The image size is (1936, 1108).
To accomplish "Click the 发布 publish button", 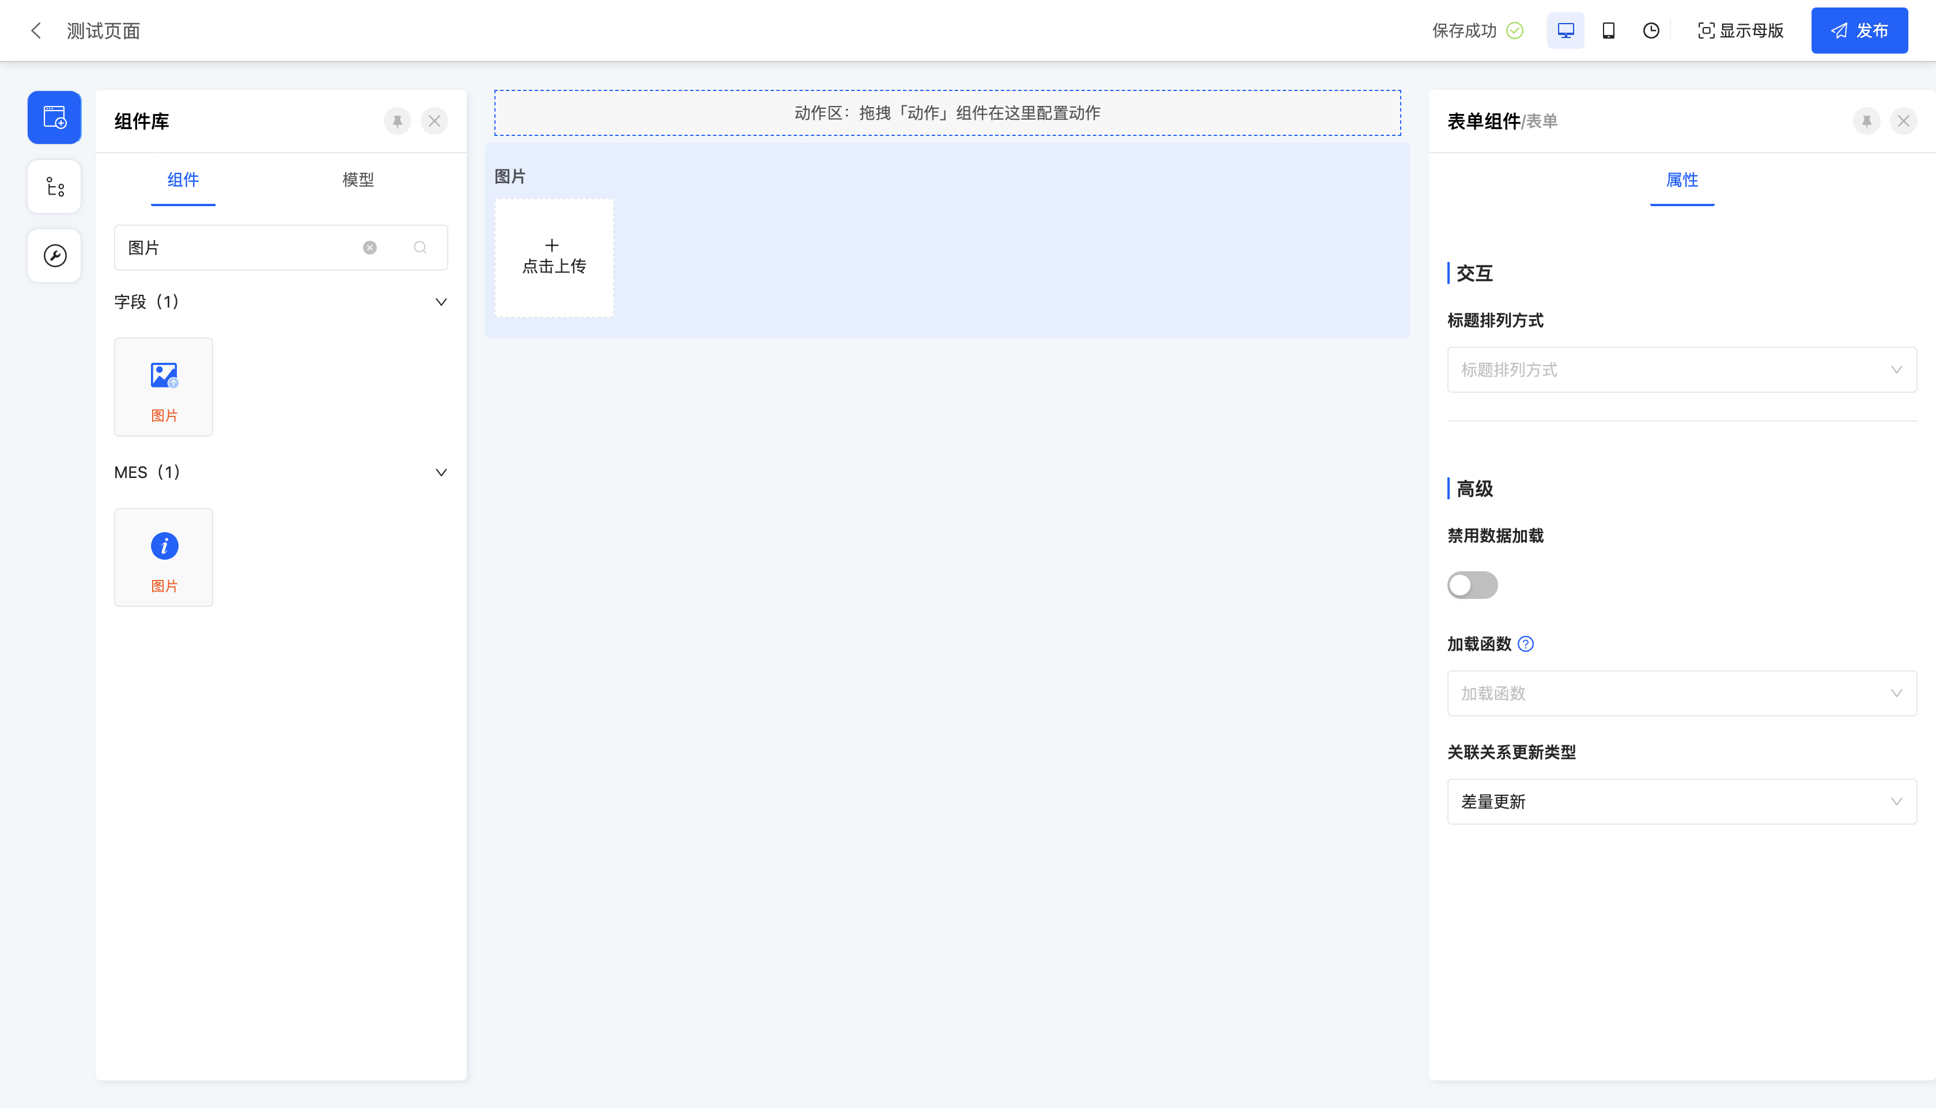I will 1858,31.
